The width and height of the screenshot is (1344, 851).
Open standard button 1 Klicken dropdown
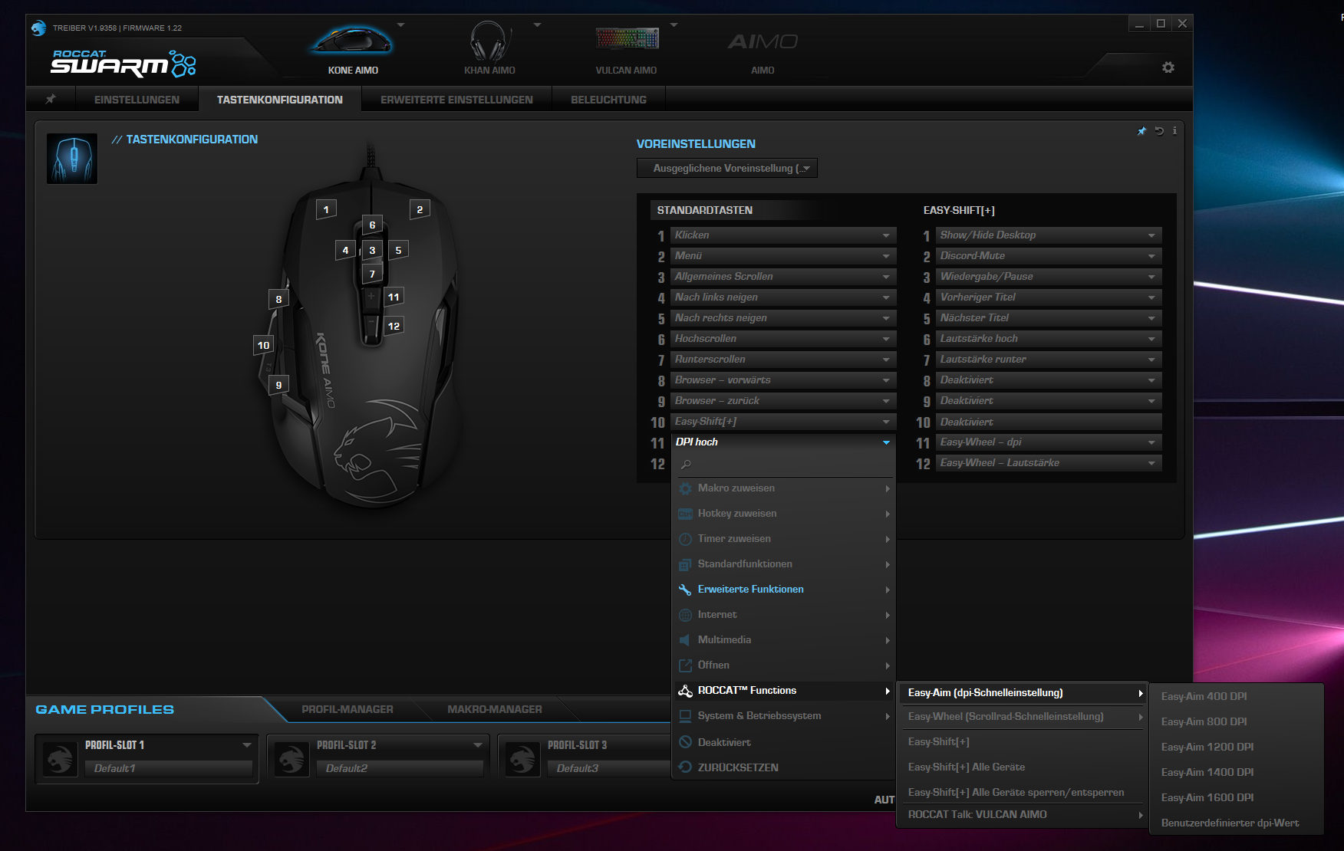click(x=783, y=235)
